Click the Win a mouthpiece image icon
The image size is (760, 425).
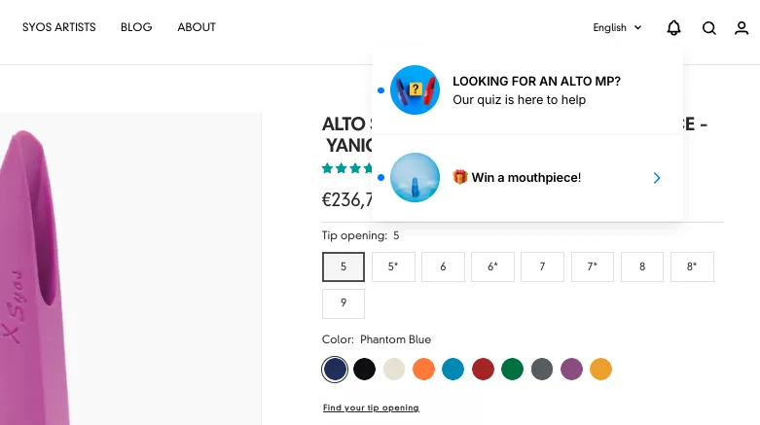point(415,177)
